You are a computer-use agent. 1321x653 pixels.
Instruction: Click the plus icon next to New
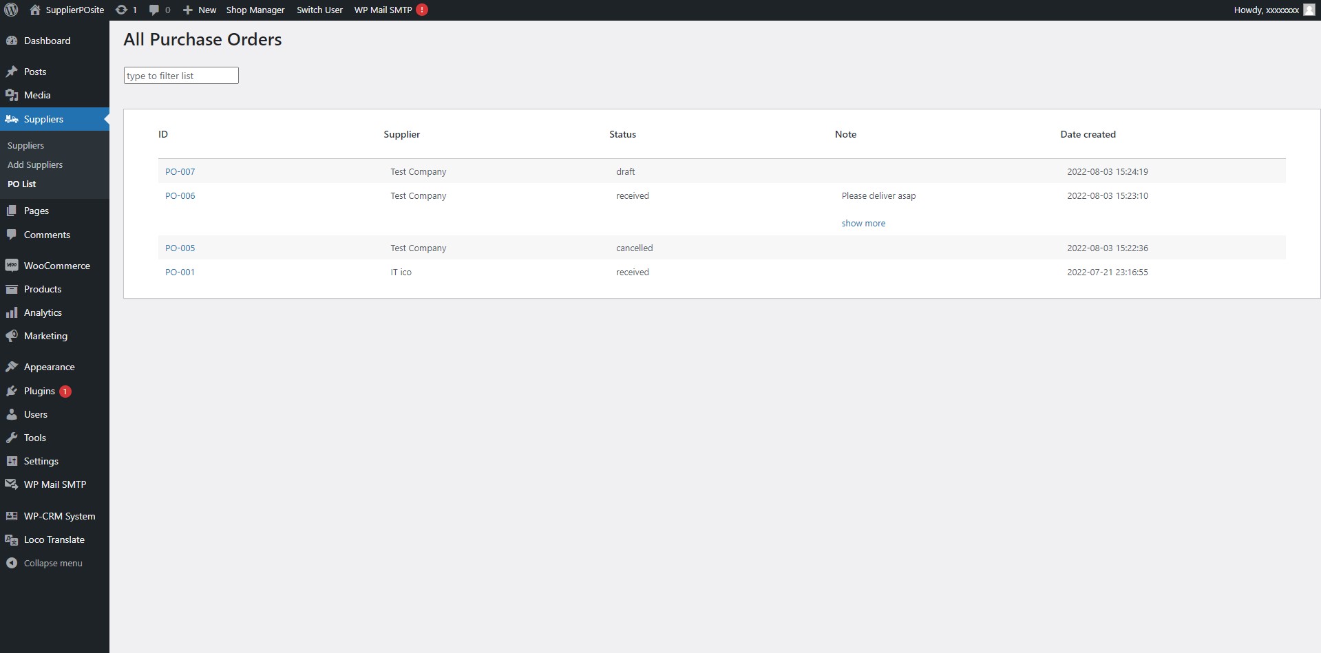pyautogui.click(x=187, y=10)
